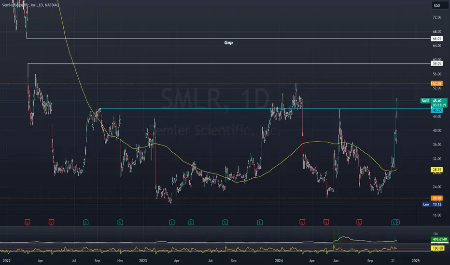450x265 pixels.
Task: Click the 36.00 price scale value
Action: pos(437,145)
